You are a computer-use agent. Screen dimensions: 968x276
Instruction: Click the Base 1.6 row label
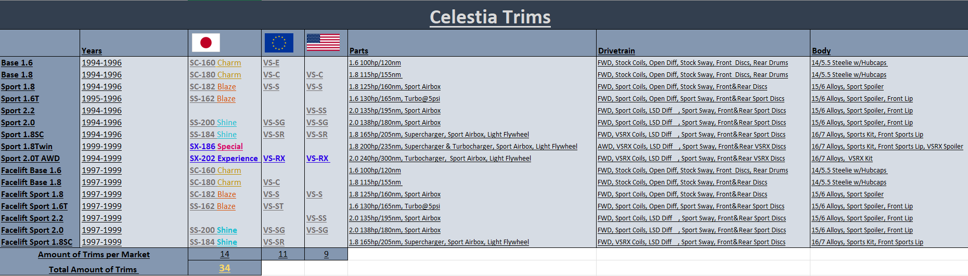click(x=17, y=63)
